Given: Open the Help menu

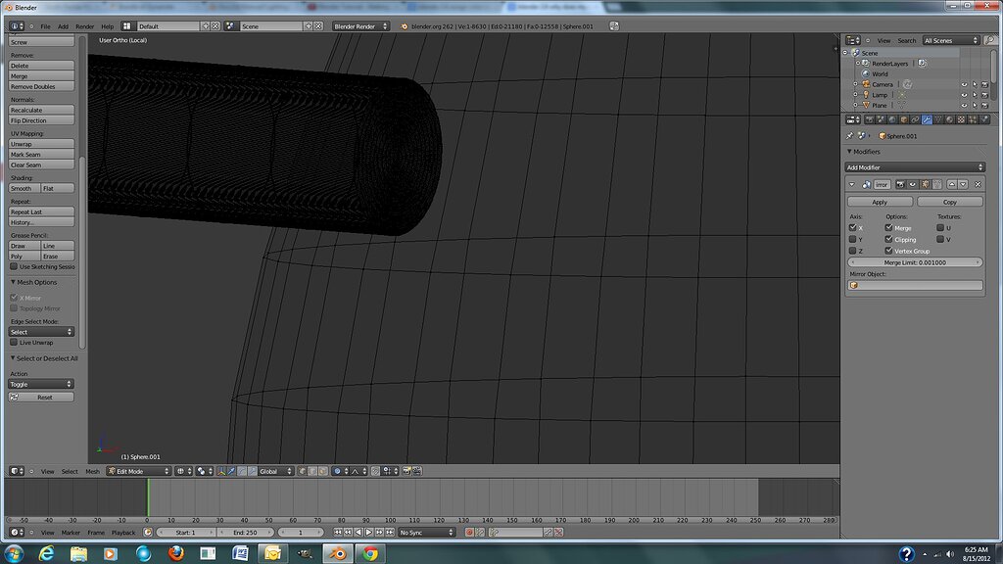Looking at the screenshot, I should click(x=107, y=26).
